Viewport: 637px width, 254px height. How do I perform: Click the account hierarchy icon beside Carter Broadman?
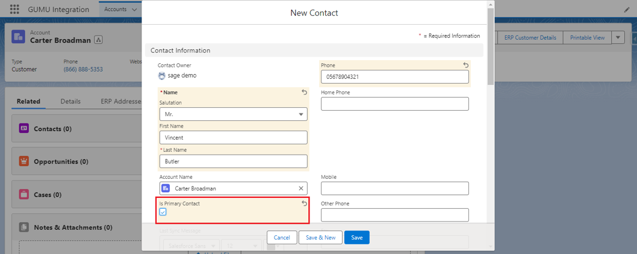(x=99, y=40)
